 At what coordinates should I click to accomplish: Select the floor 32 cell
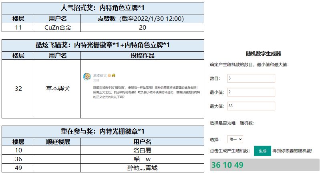coord(18,89)
